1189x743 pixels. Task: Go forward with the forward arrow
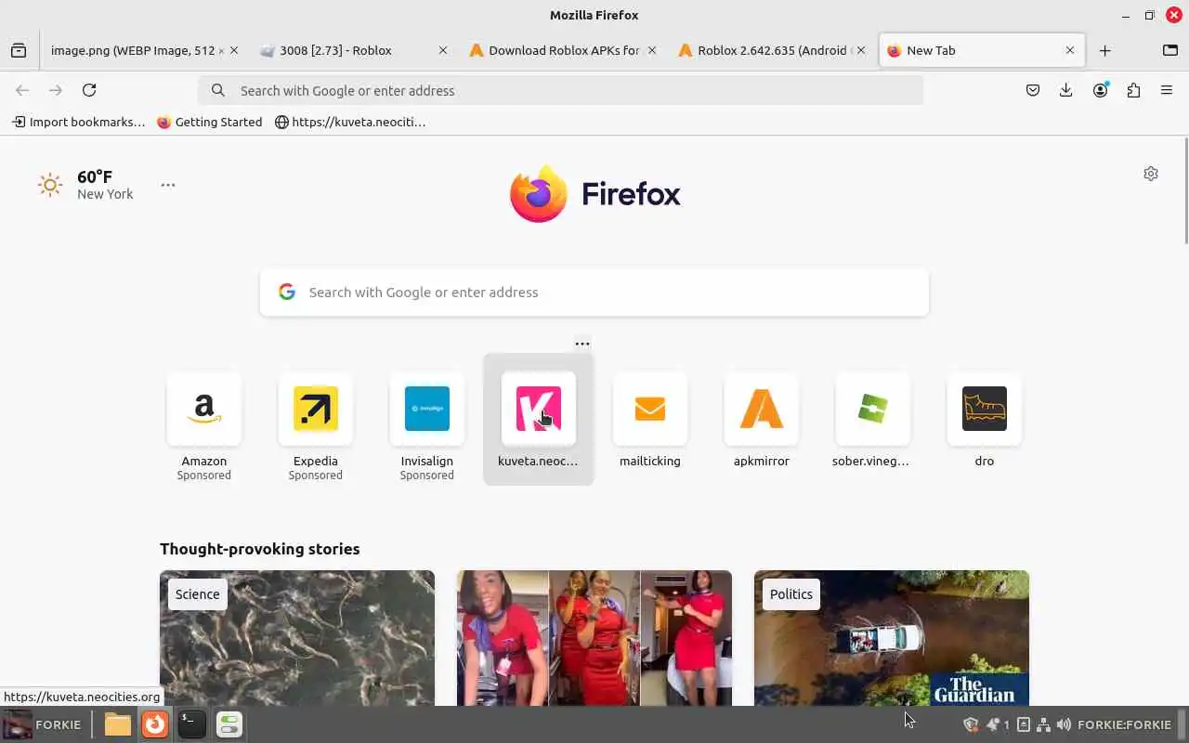(x=56, y=90)
